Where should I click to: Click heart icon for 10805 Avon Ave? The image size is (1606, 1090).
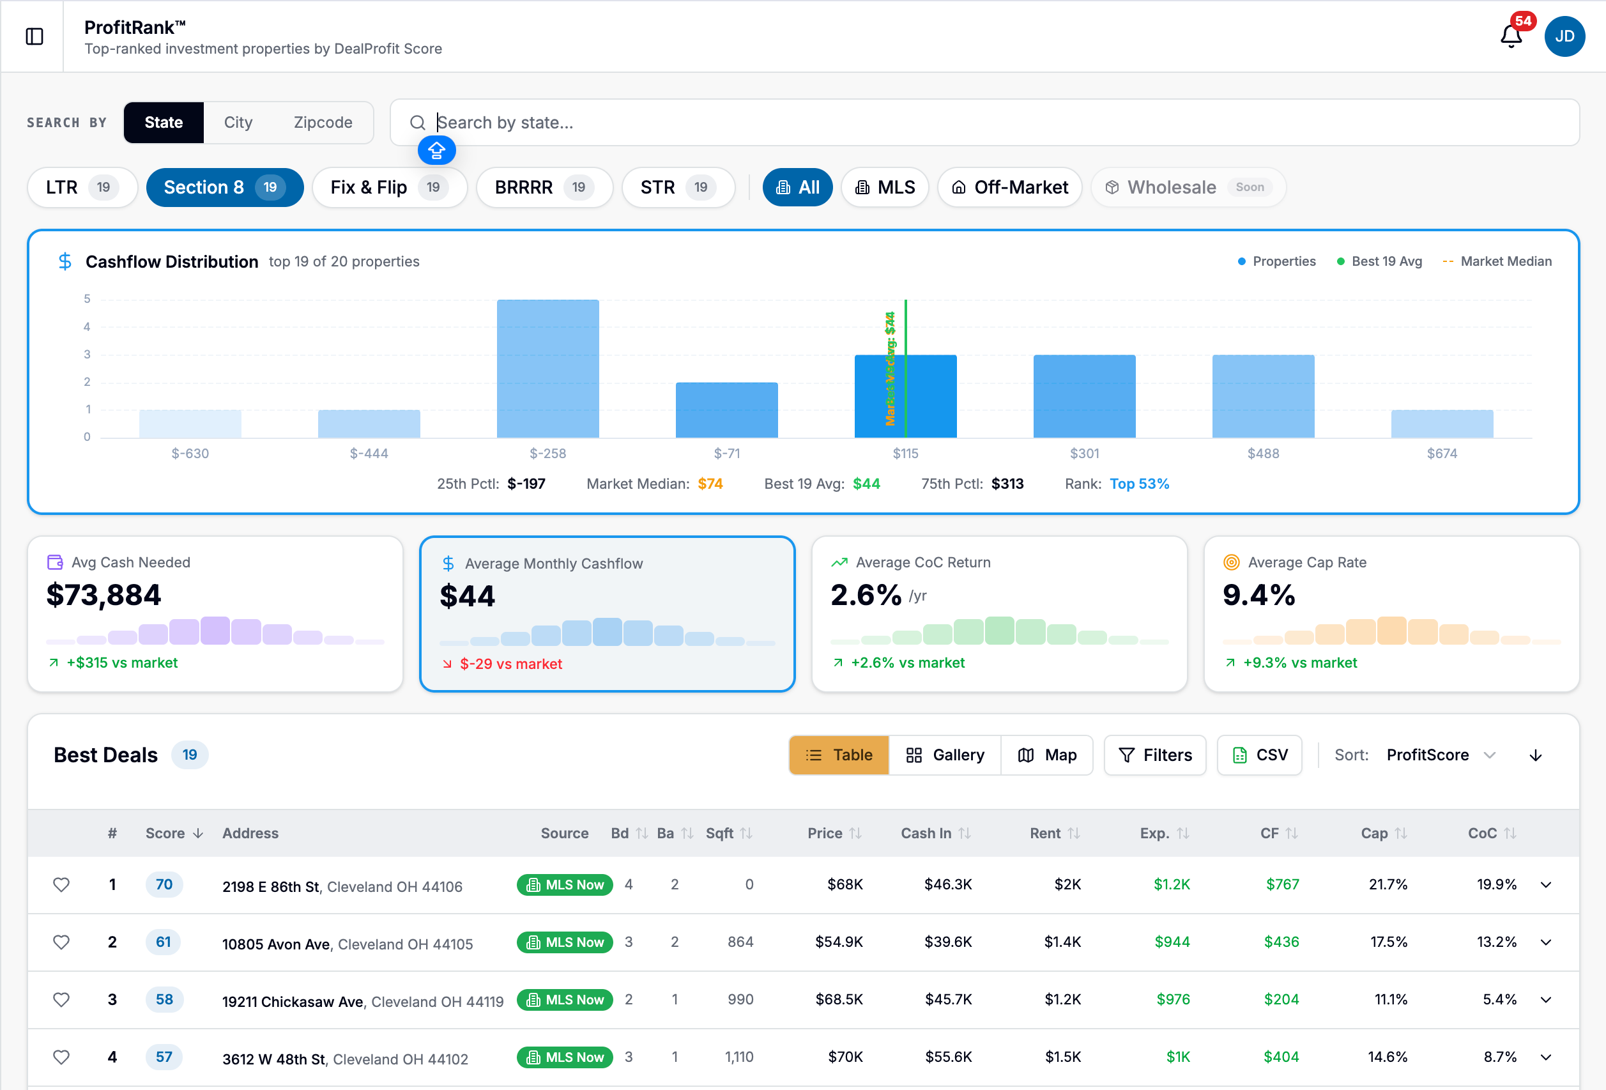click(61, 941)
